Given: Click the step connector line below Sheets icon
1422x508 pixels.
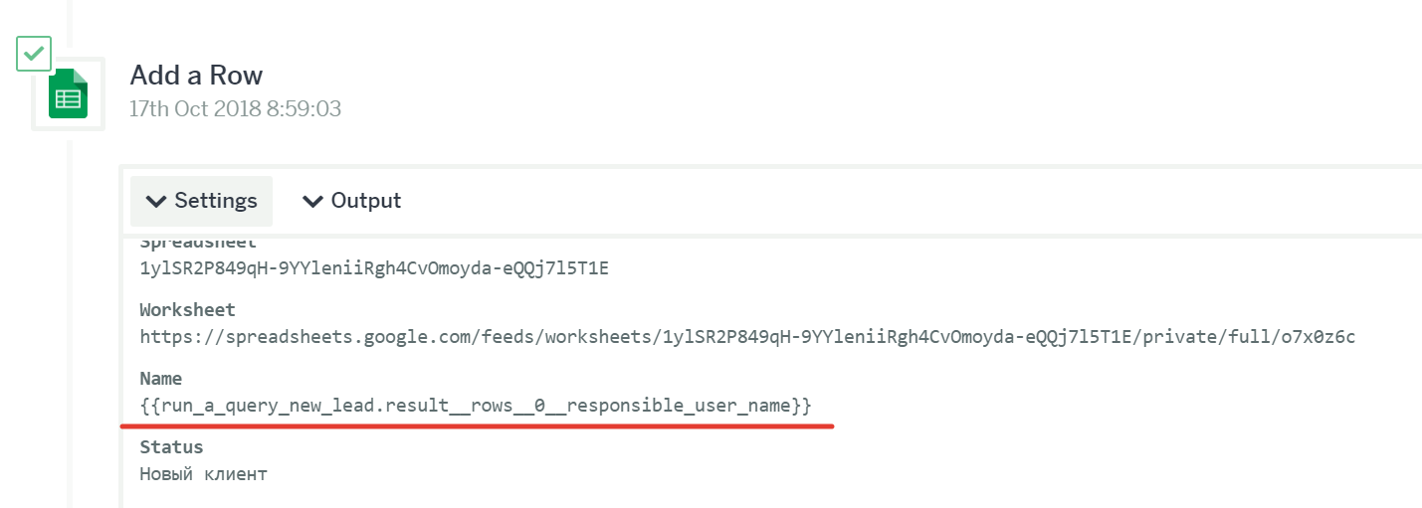Looking at the screenshot, I should (69, 318).
